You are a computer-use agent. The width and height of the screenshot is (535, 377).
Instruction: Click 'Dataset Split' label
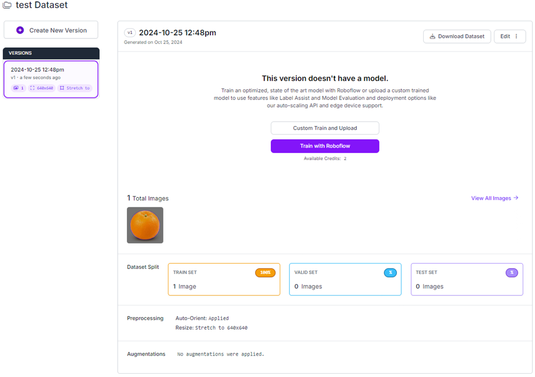coord(143,267)
